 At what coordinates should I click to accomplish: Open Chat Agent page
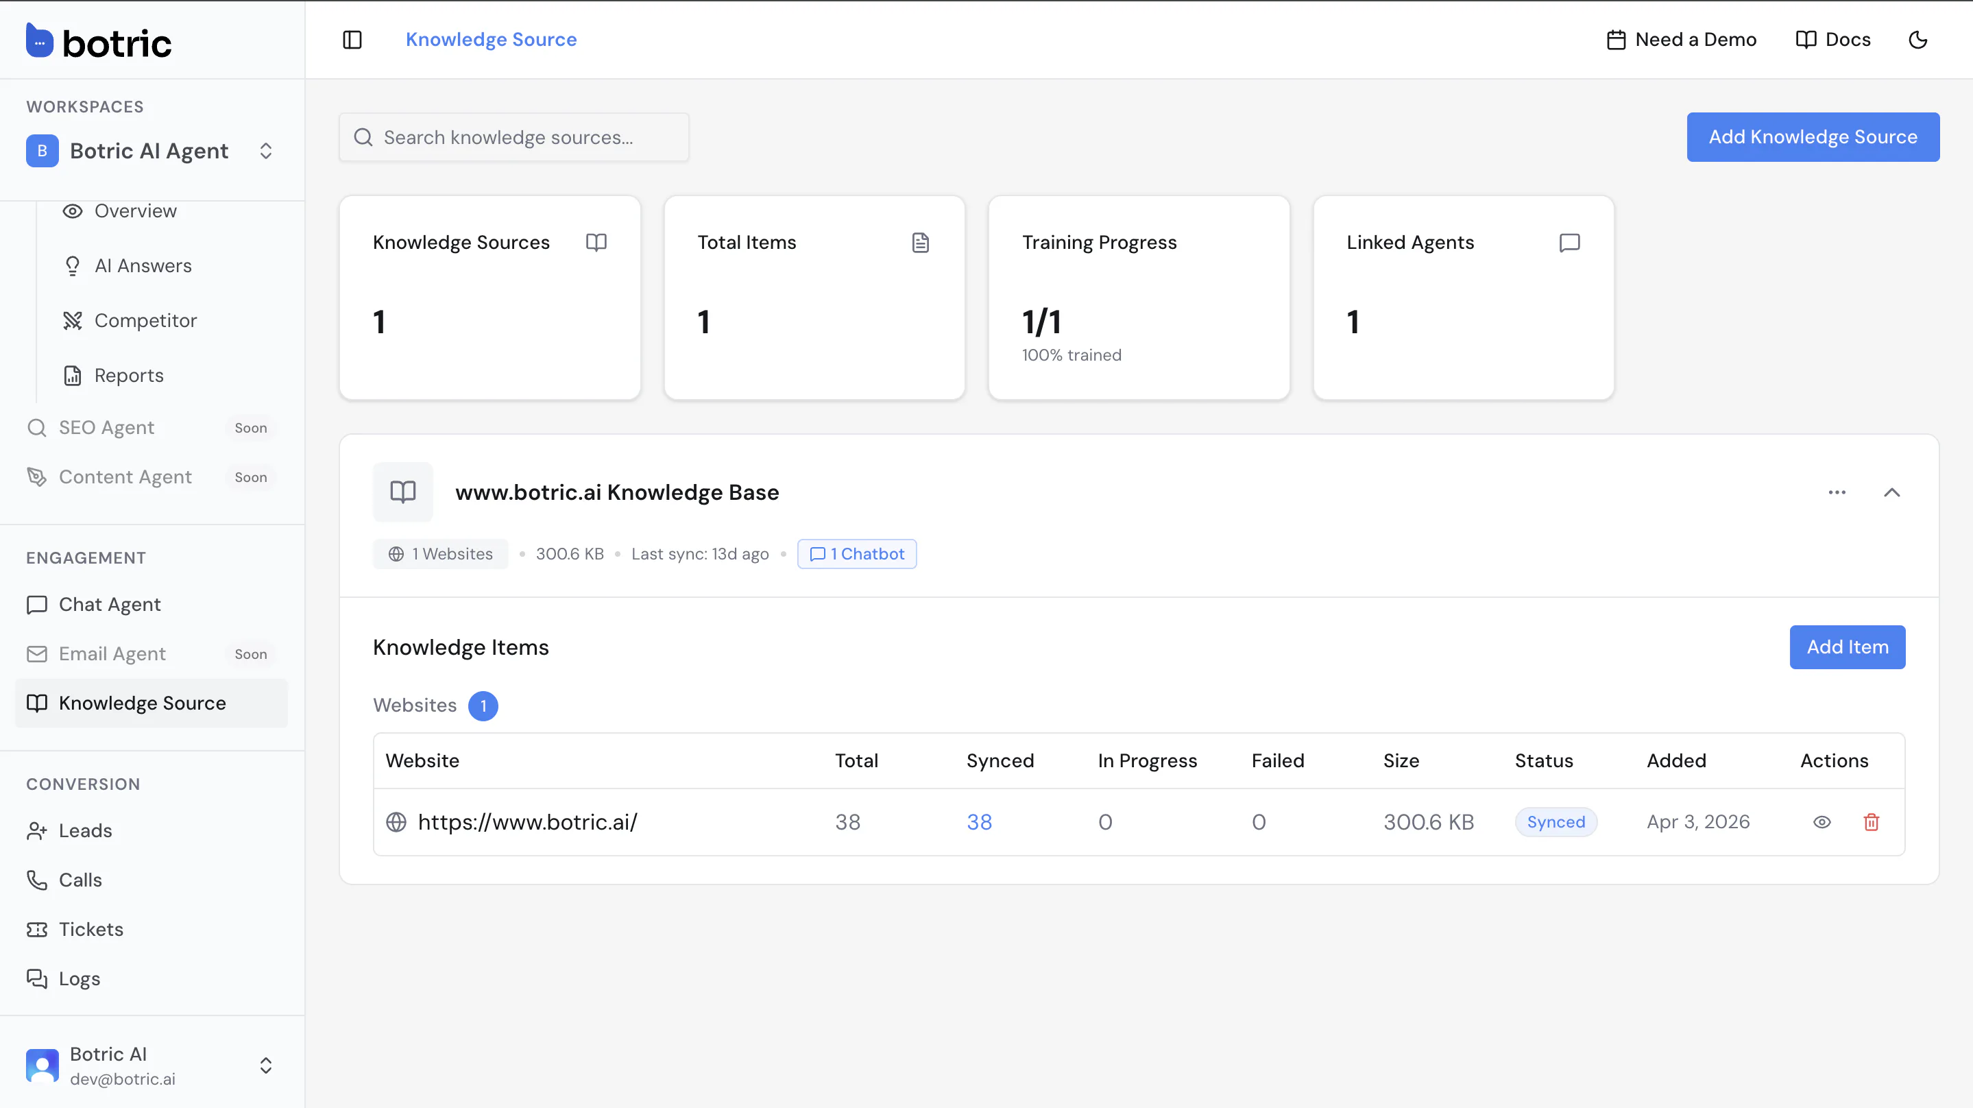click(x=151, y=605)
